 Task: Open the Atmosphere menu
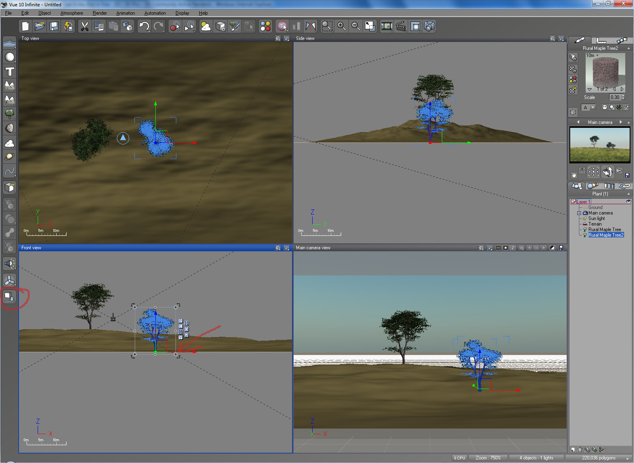tap(72, 13)
